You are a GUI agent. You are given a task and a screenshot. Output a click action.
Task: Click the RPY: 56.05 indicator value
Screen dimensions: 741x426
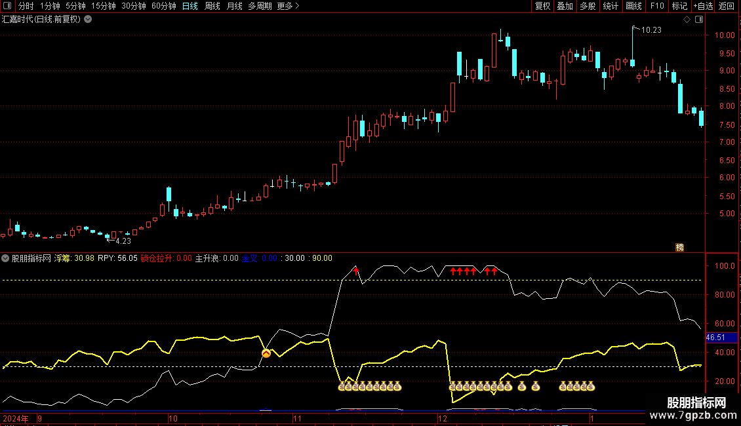[x=117, y=258]
